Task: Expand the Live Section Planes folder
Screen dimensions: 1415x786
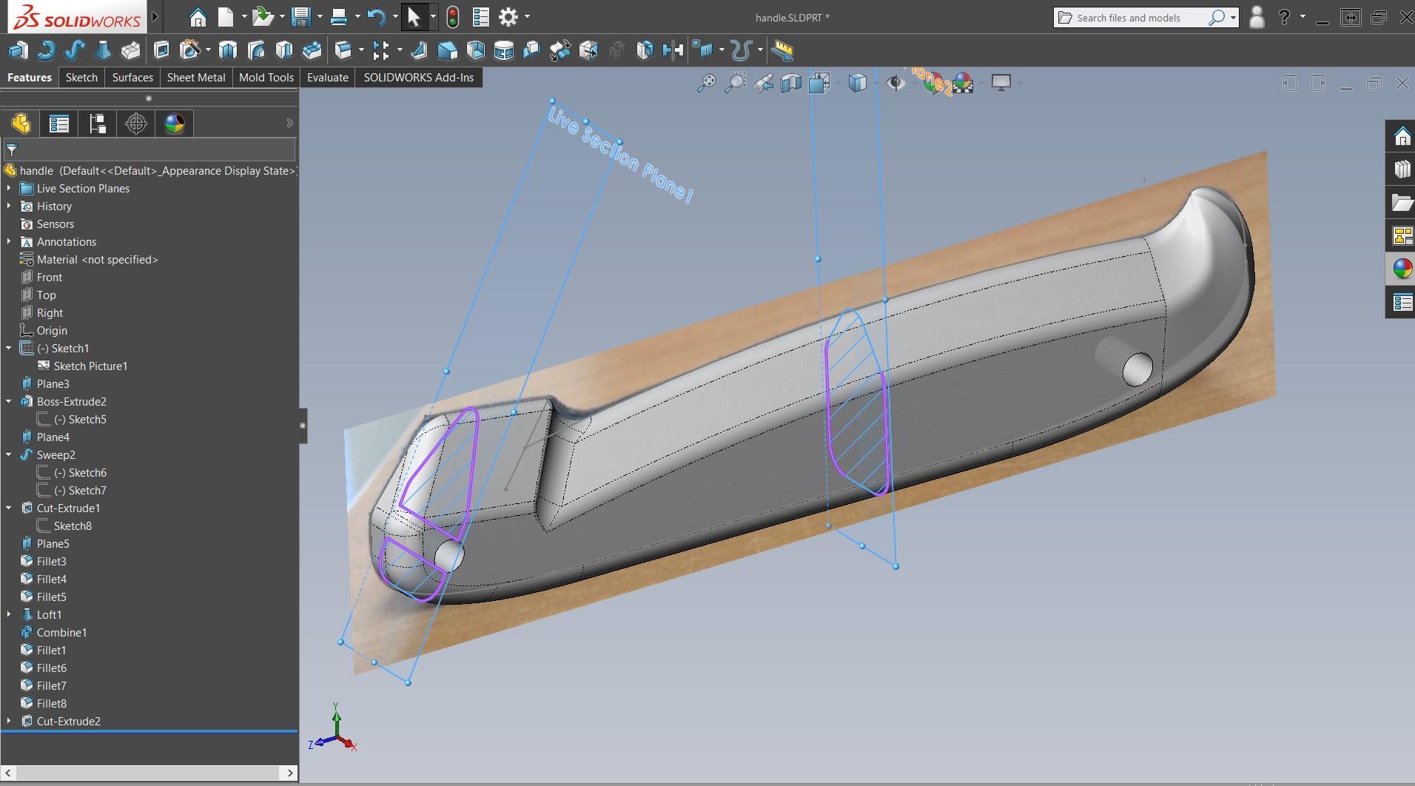Action: pyautogui.click(x=9, y=189)
